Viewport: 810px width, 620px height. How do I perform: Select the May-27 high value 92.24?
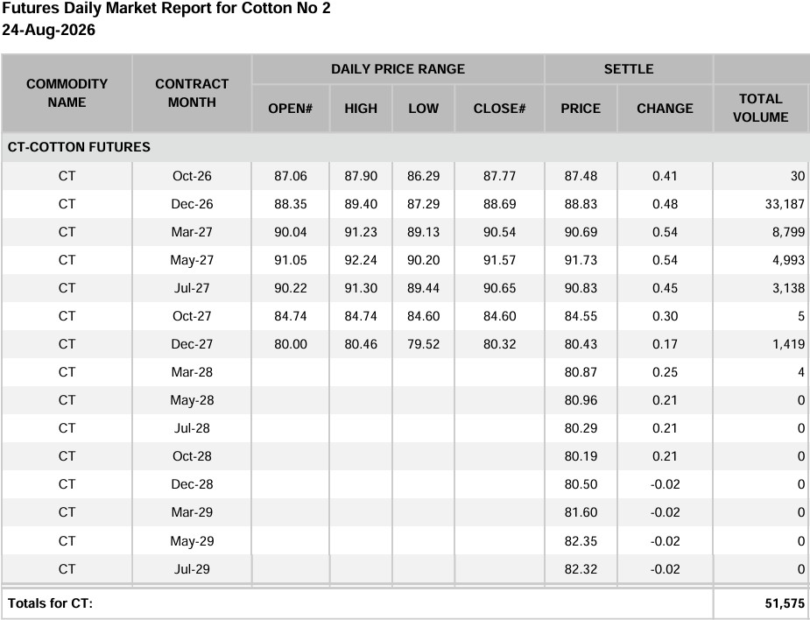click(x=361, y=260)
